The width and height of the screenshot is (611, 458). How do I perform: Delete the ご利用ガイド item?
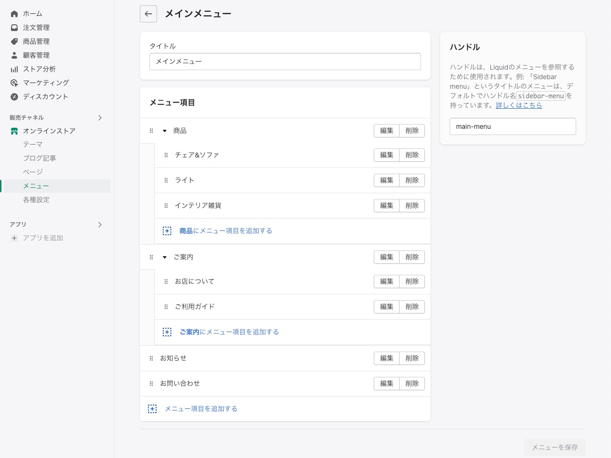coord(412,307)
